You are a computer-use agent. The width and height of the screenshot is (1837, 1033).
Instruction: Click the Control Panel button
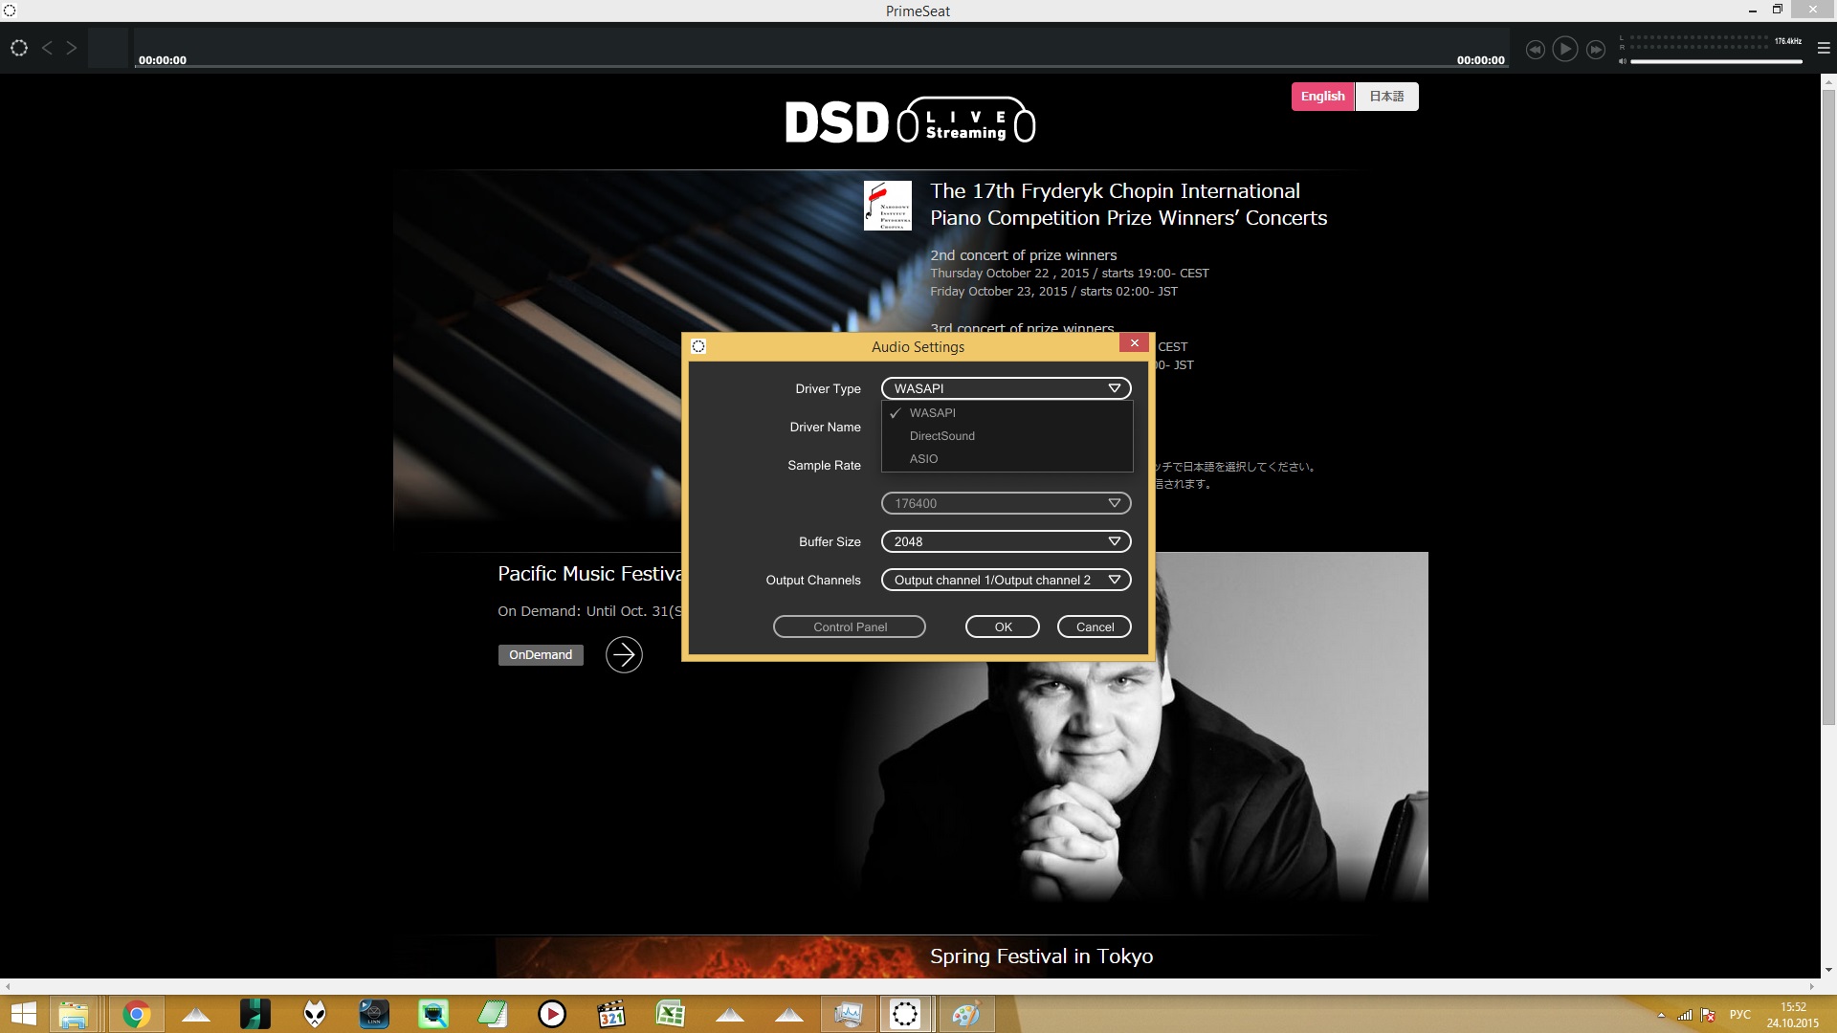[x=850, y=627]
